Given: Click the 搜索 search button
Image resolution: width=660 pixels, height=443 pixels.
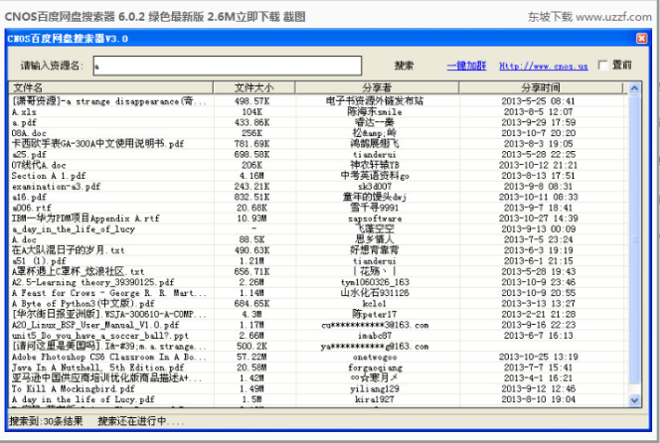Looking at the screenshot, I should pyautogui.click(x=404, y=66).
